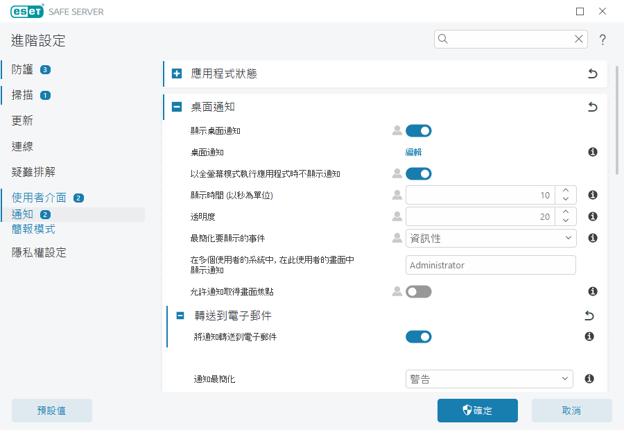Enable the 允許通知取得畫面焦點 toggle
Viewport: 624px width, 430px height.
tap(418, 291)
